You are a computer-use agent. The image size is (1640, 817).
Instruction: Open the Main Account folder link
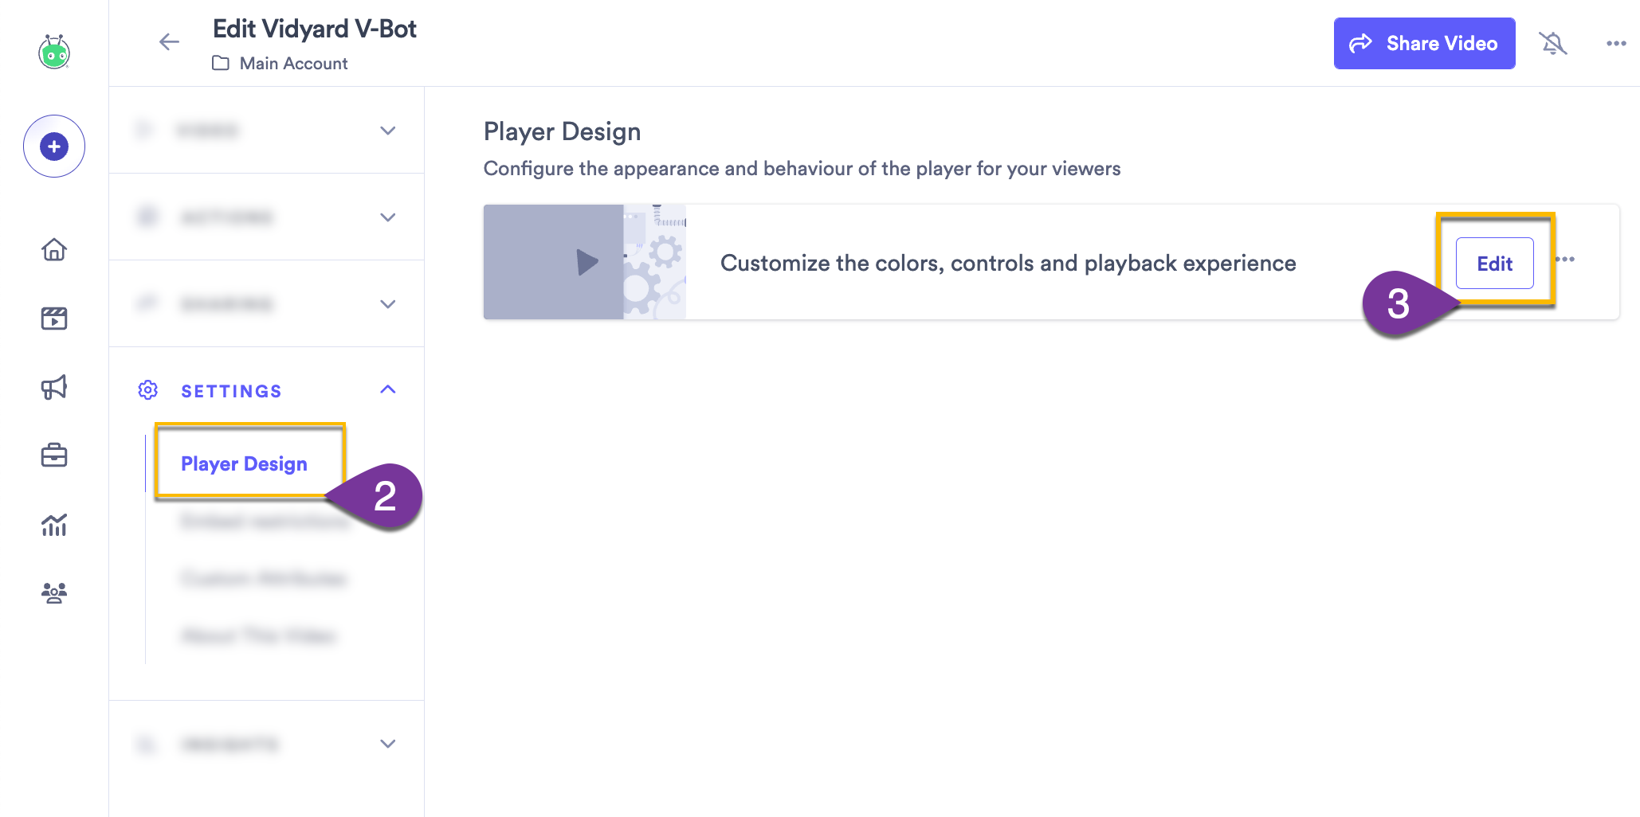pos(281,63)
